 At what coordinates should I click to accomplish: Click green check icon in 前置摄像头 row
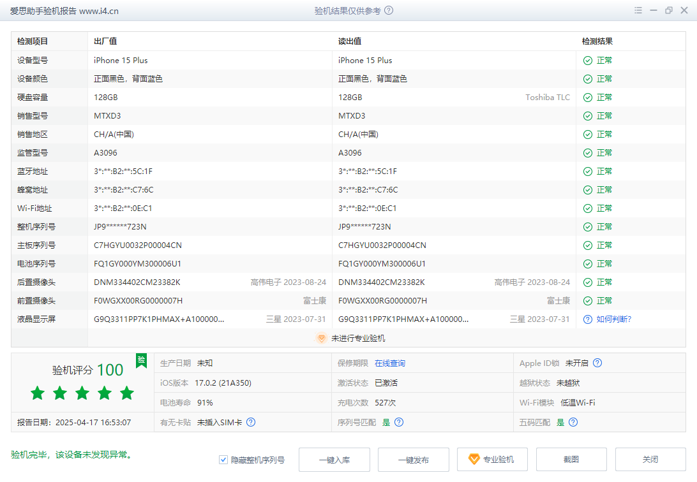[588, 301]
